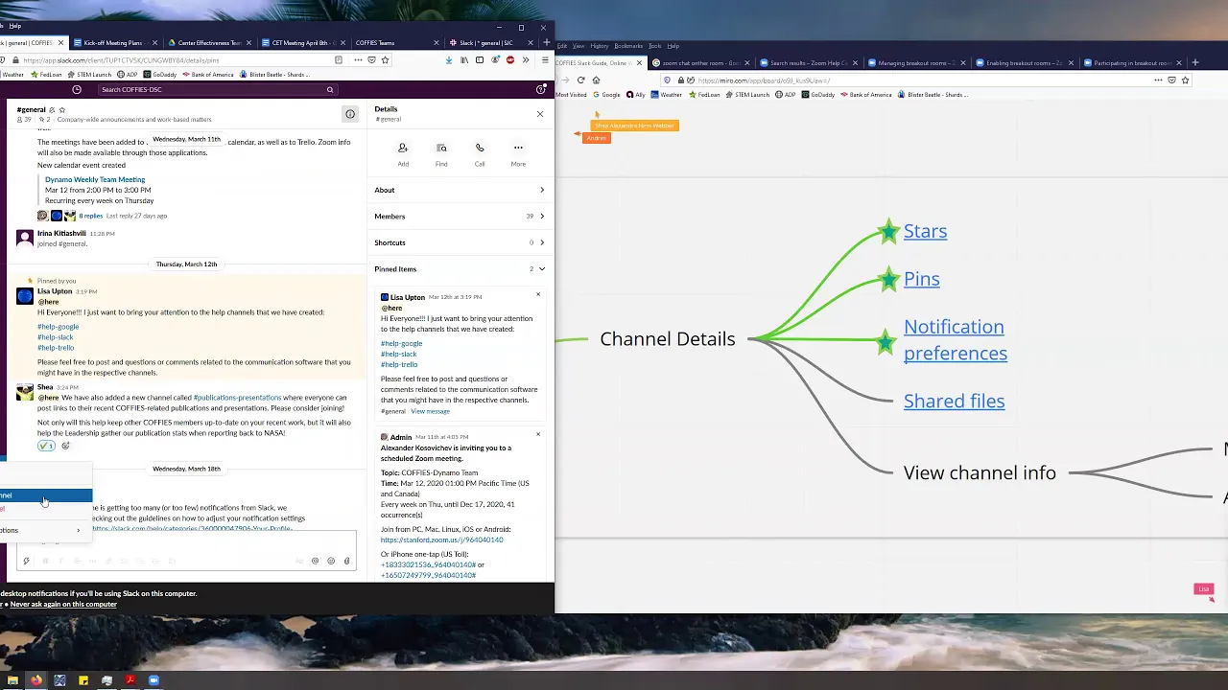Open Slack history clock icon
The height and width of the screenshot is (690, 1228).
(77, 89)
